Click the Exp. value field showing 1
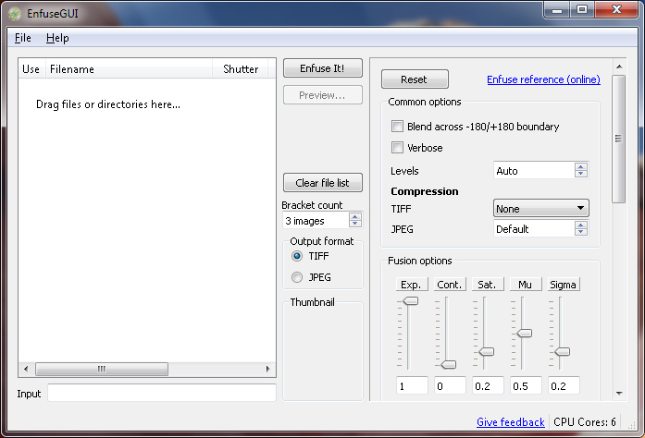Image resolution: width=645 pixels, height=438 pixels. pos(412,385)
